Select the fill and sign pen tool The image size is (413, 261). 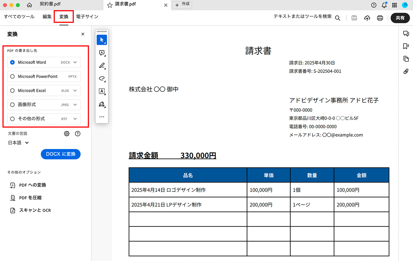[x=102, y=104]
